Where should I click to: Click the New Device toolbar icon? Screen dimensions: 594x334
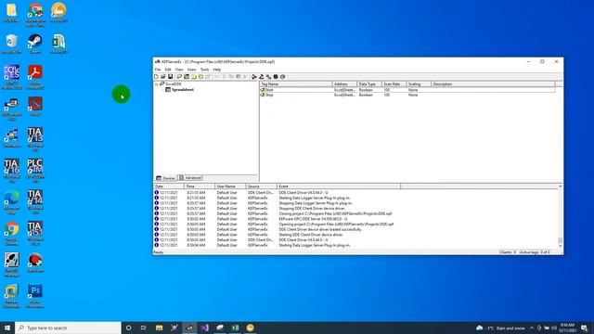click(187, 77)
